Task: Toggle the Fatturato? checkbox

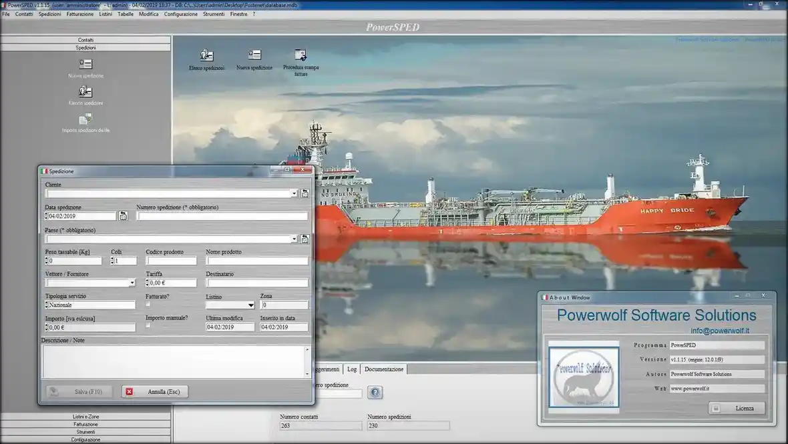Action: point(148,304)
